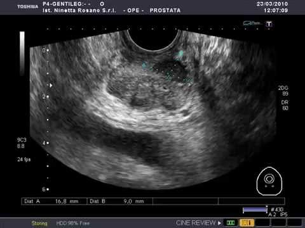The width and height of the screenshot is (305, 228).
Task: Click the T icon above the scan
Action: pos(269,24)
